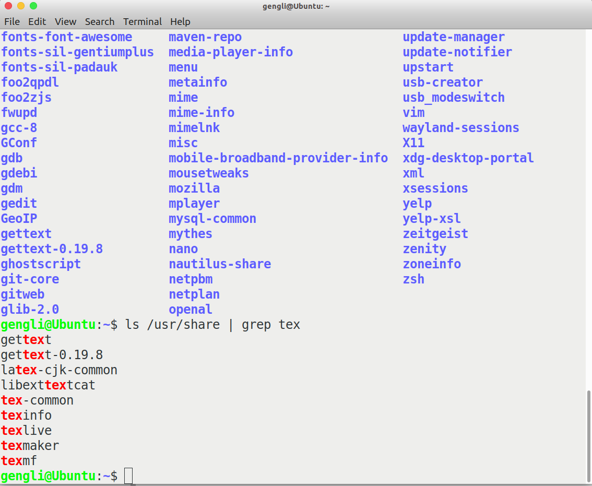The height and width of the screenshot is (486, 592).
Task: Open the Edit menu
Action: click(36, 21)
